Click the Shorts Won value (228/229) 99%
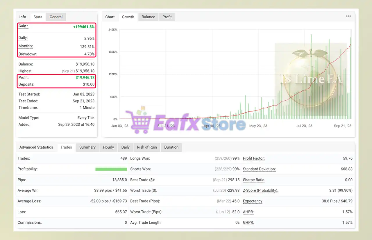 227,169
